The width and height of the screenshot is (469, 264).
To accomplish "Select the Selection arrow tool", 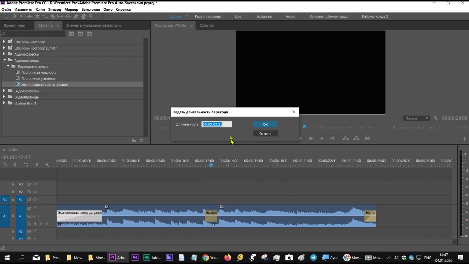I will (7, 16).
